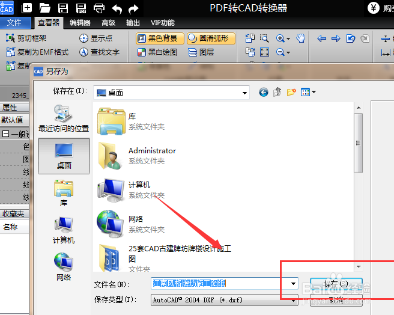Click the blue left arrow icon
Screen dimensions: 394x315
coord(321,38)
